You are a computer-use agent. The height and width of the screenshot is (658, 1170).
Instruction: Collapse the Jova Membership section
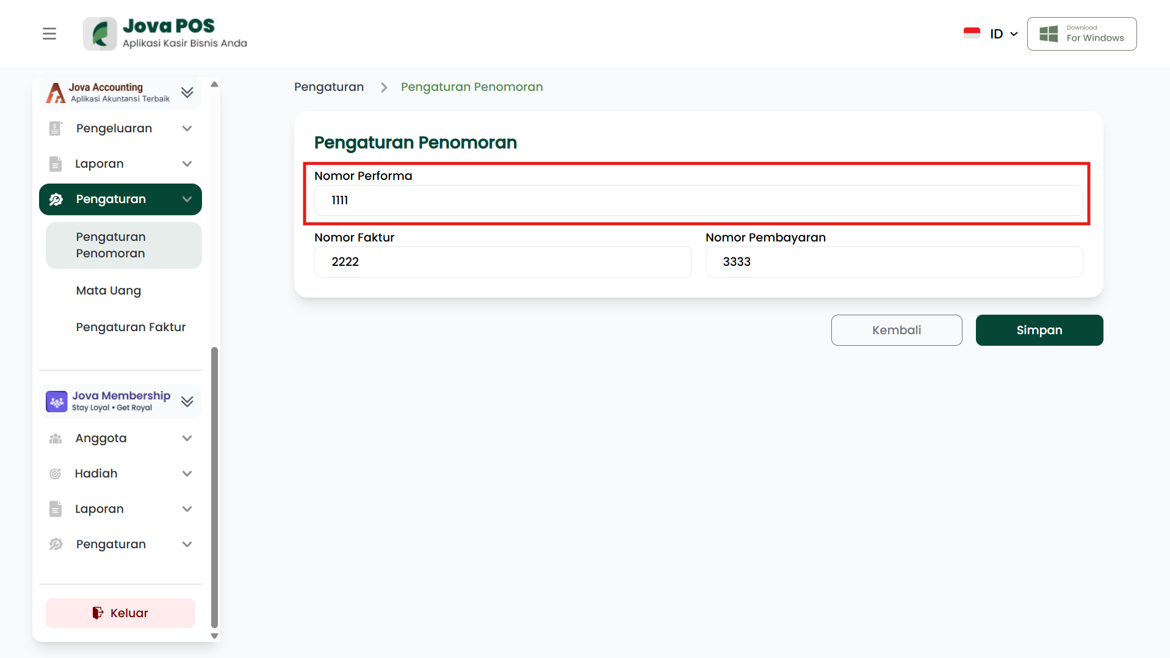coord(187,401)
